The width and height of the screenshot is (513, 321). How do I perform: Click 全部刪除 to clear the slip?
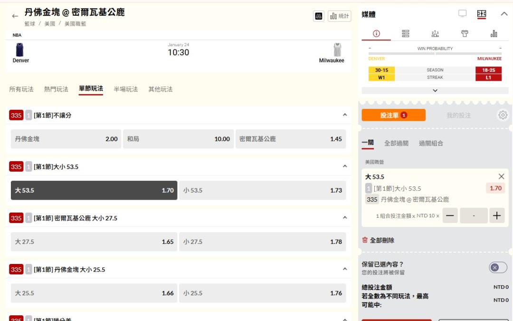coord(378,241)
